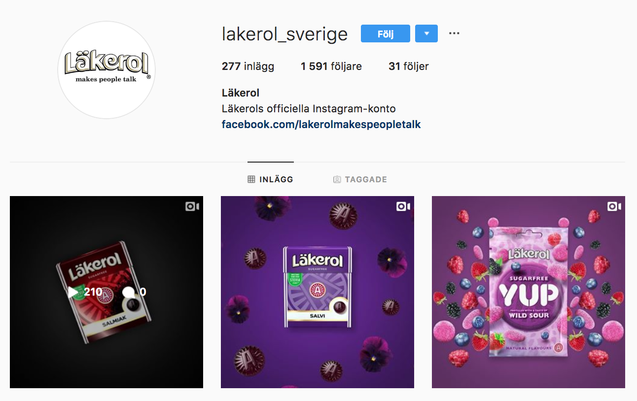
Task: Open the YUP Wild Sour post
Action: point(529,292)
